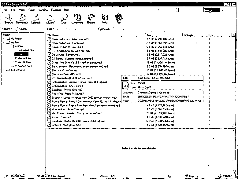Image resolution: width=238 pixels, height=179 pixels.
Task: Expand the My Folders tree node
Action: pos(4,39)
